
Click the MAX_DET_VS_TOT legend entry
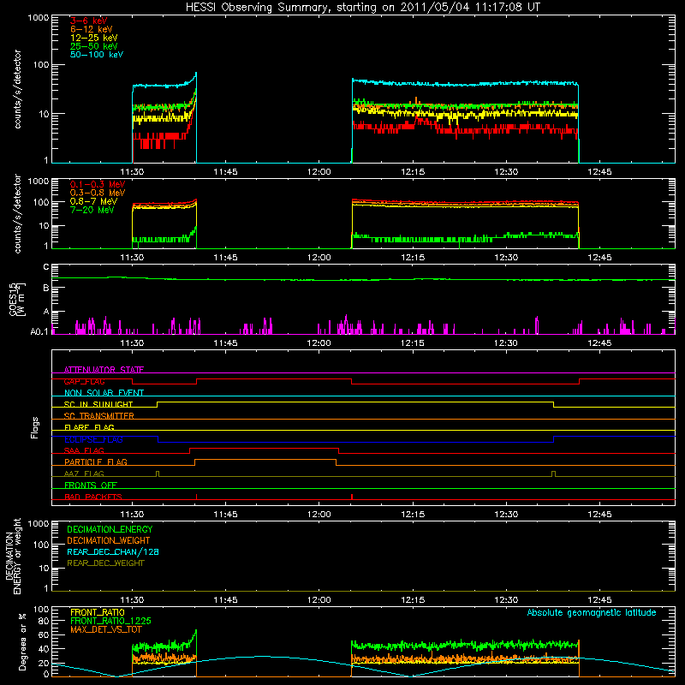point(105,629)
